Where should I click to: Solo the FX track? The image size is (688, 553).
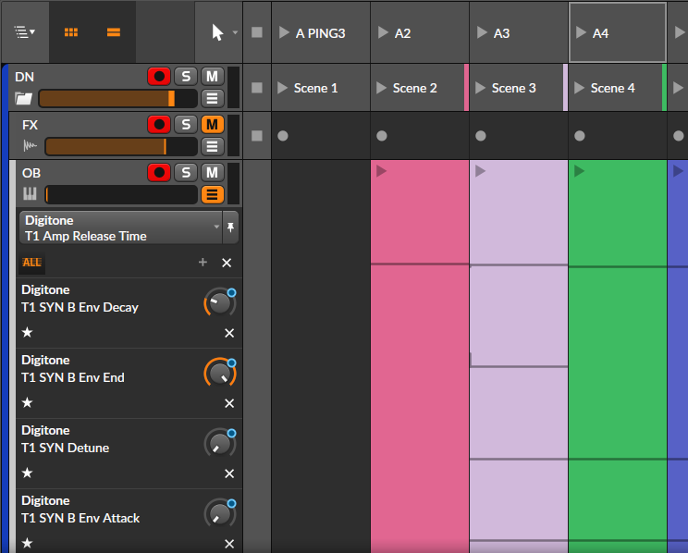coord(186,124)
